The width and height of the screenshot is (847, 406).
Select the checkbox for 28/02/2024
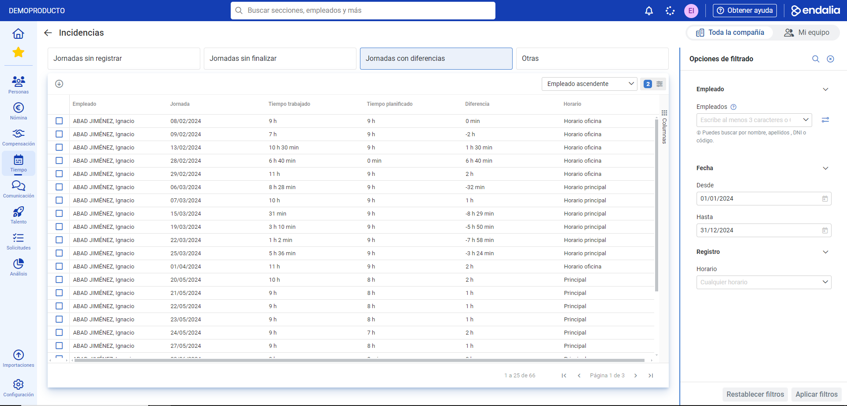[59, 160]
